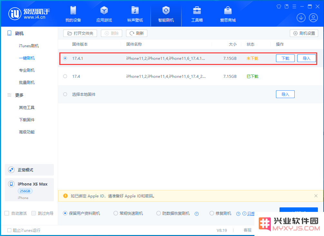Click the V8.19 version label

coord(222,230)
